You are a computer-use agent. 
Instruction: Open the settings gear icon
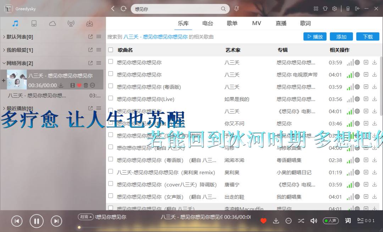click(x=334, y=9)
